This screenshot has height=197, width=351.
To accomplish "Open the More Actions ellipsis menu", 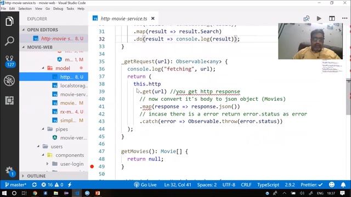I will 345,19.
